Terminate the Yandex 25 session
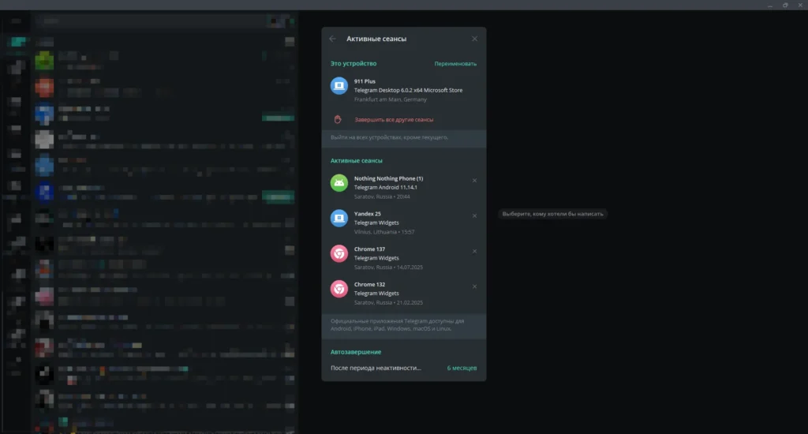The height and width of the screenshot is (434, 808). click(474, 215)
